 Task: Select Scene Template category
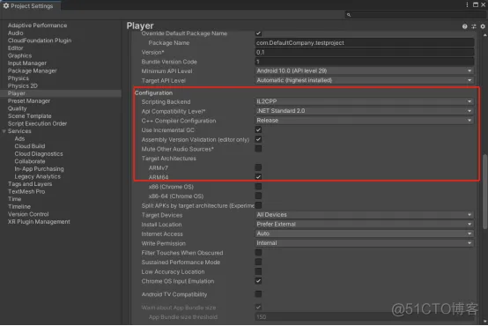tap(30, 116)
